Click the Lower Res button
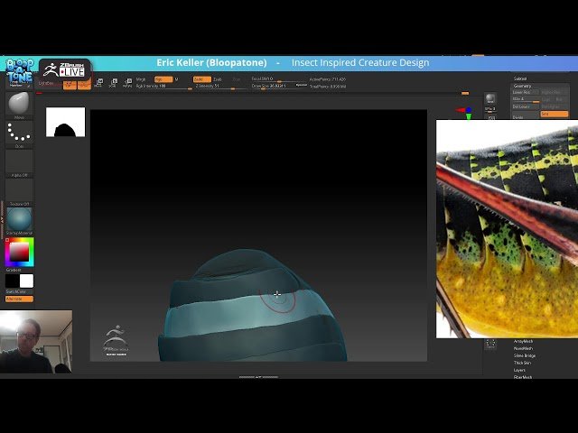The height and width of the screenshot is (433, 578). pos(522,92)
